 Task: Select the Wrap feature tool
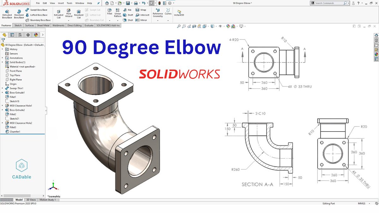point(141,10)
